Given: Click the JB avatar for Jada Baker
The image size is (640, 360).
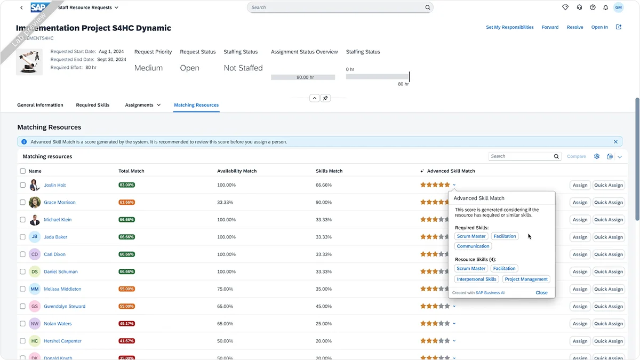Looking at the screenshot, I should click(x=35, y=237).
